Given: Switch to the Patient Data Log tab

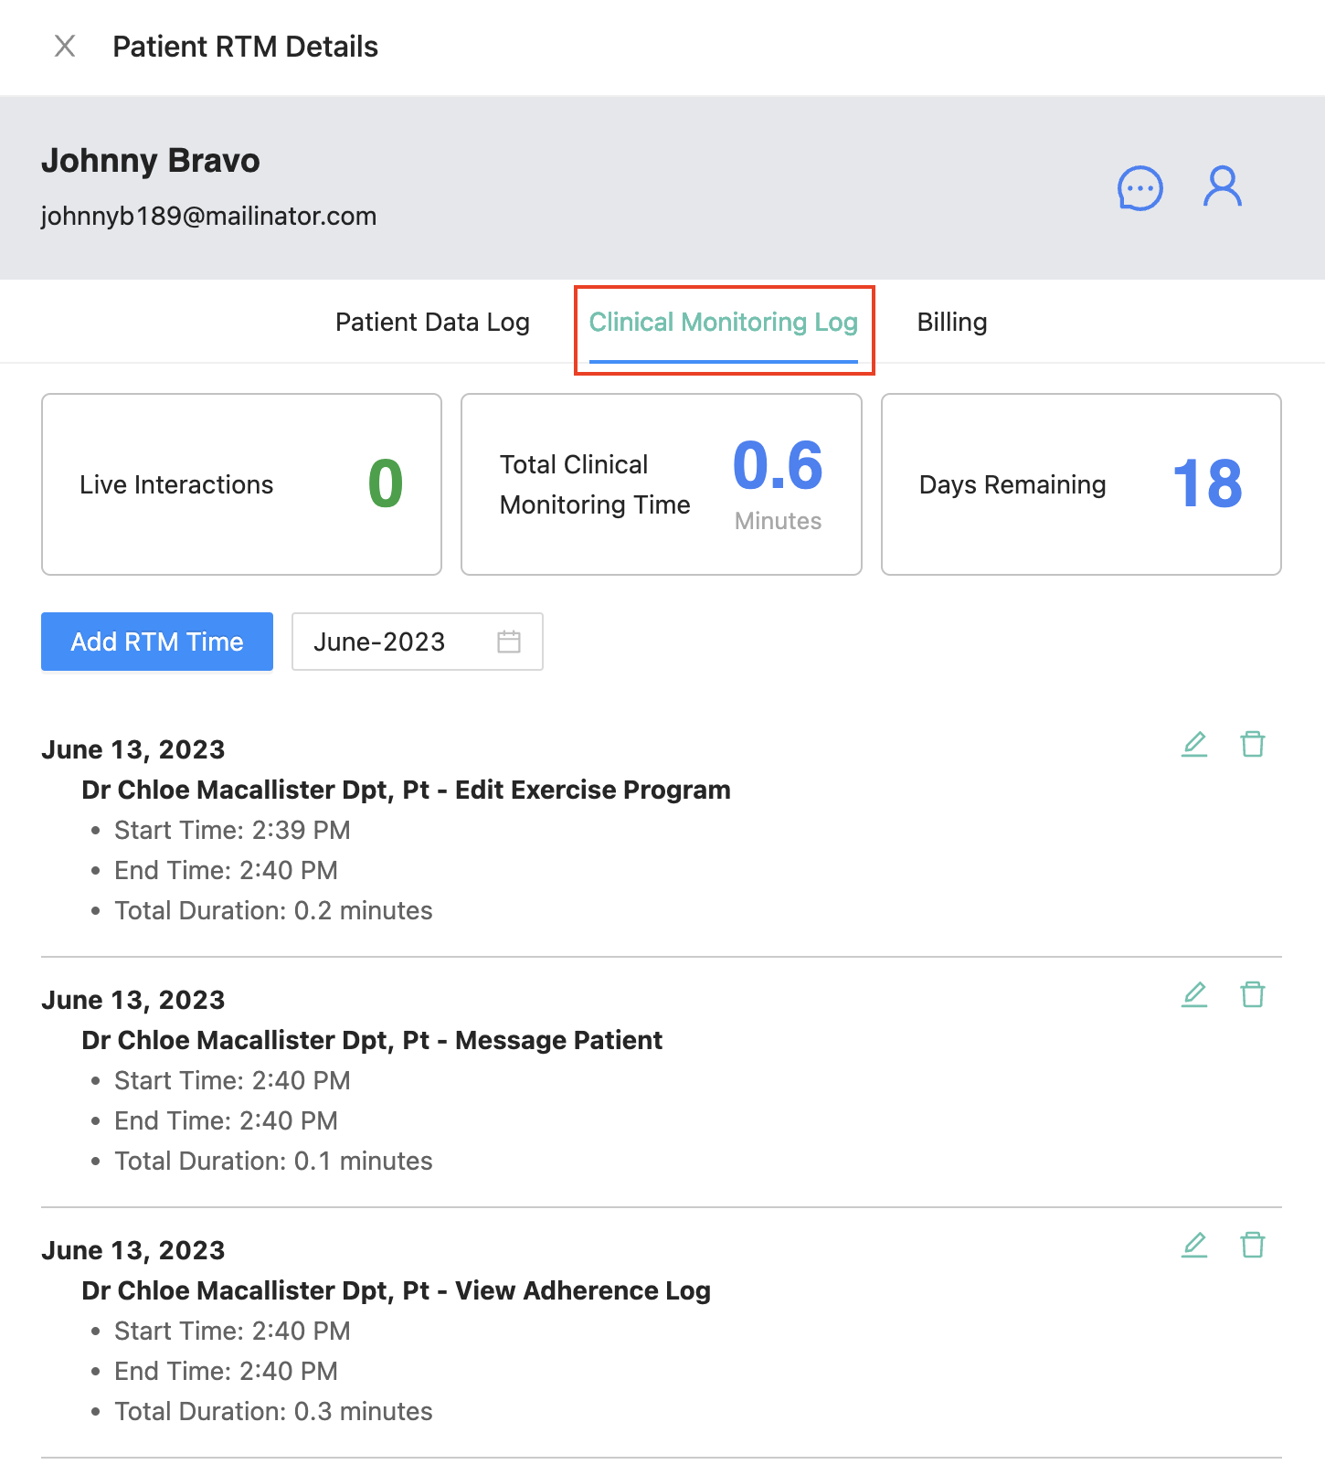Looking at the screenshot, I should (432, 323).
